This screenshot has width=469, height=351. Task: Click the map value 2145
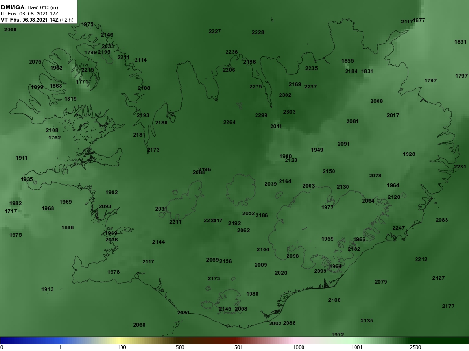coord(225,309)
